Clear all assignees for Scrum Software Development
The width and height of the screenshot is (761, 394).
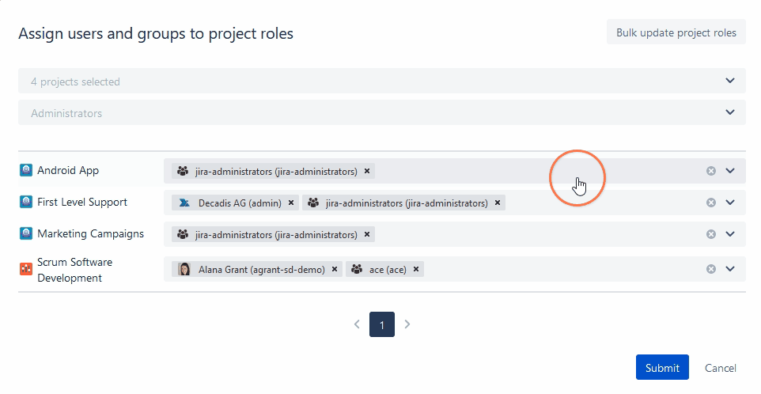710,269
